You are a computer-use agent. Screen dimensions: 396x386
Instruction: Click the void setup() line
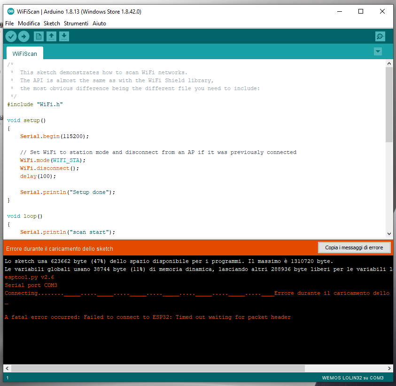(26, 120)
